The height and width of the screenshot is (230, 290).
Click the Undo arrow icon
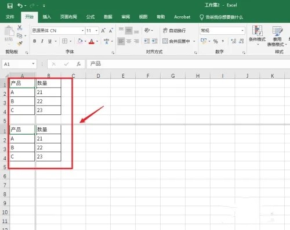(x=20, y=6)
